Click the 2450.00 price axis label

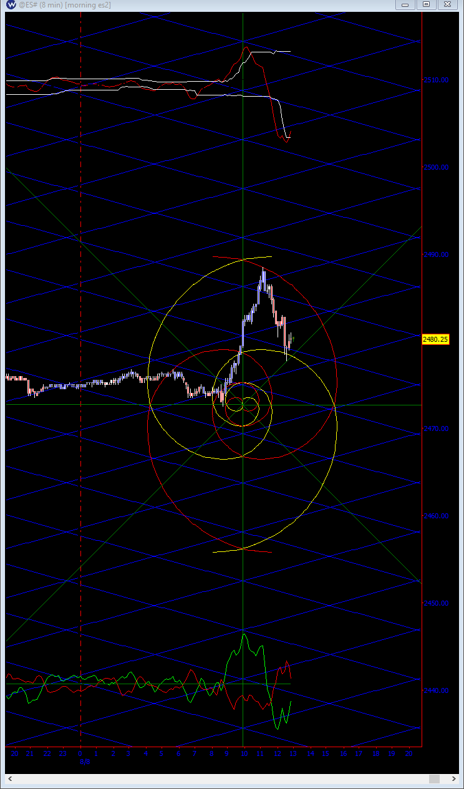pyautogui.click(x=435, y=604)
